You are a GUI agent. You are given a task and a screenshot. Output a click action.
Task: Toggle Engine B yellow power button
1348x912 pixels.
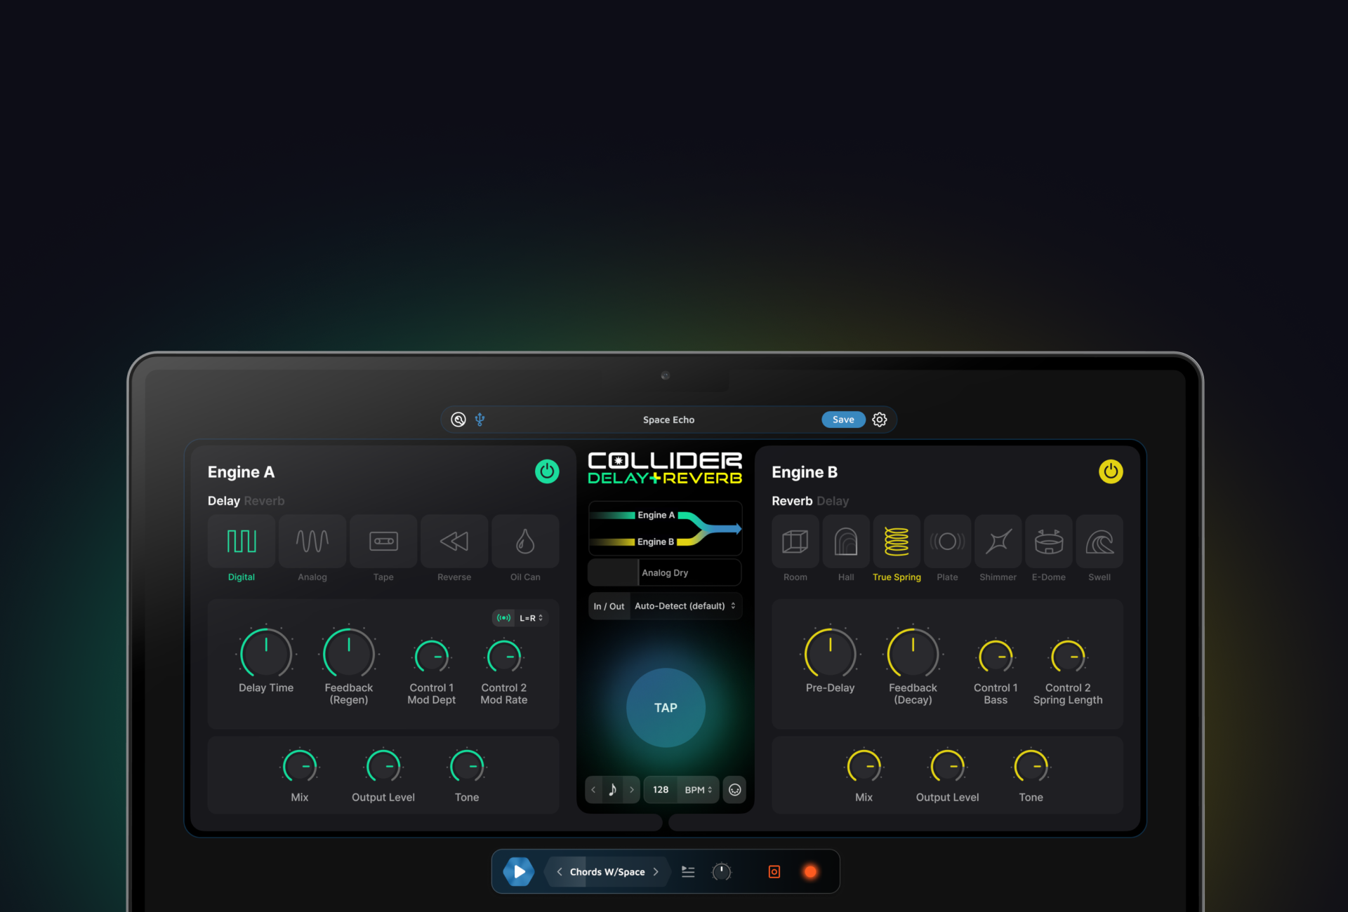pyautogui.click(x=1110, y=471)
